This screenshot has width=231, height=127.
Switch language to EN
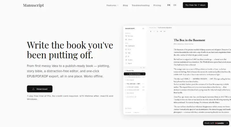pyautogui.click(x=169, y=5)
